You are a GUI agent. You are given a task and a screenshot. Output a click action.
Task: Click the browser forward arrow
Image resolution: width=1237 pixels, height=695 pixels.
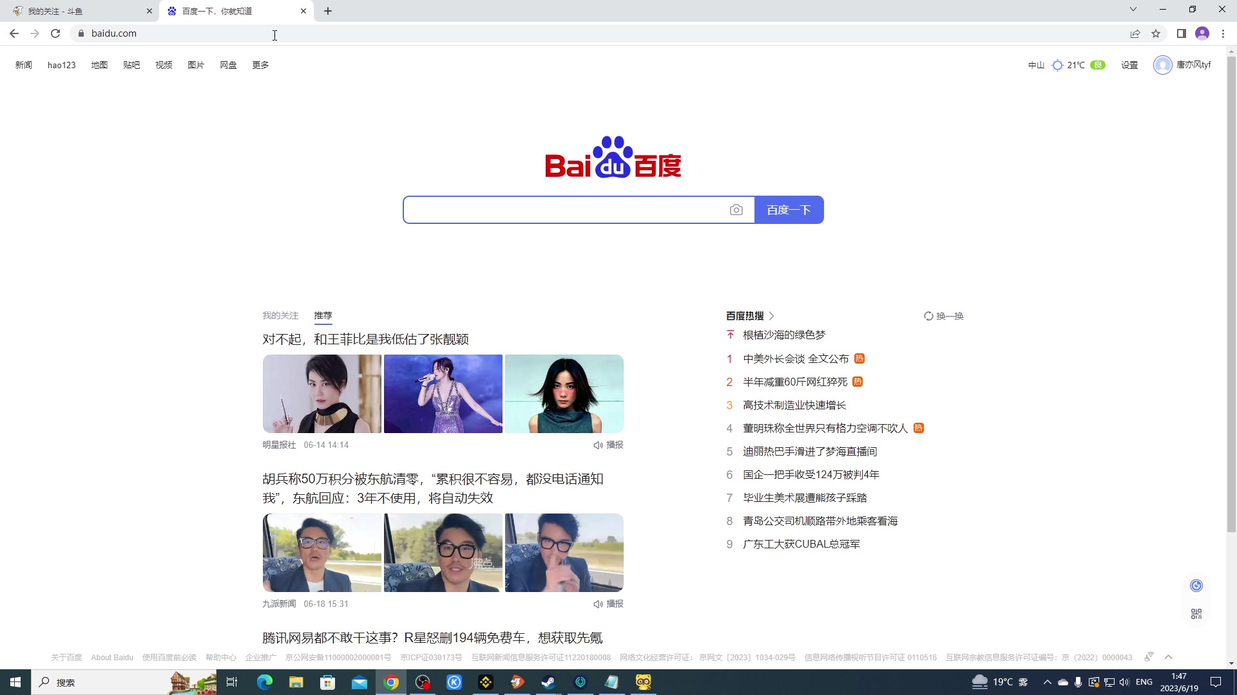click(35, 33)
